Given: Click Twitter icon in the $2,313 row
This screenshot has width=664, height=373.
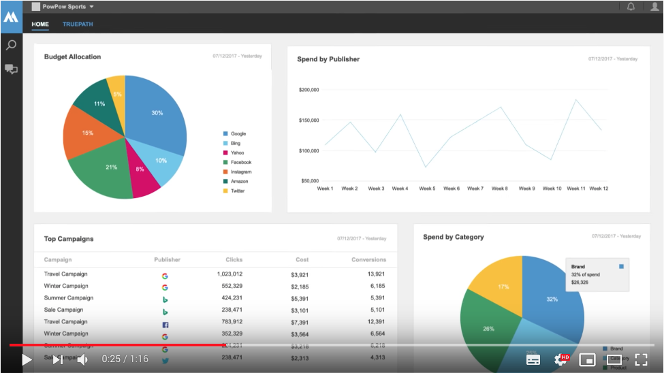Looking at the screenshot, I should [x=165, y=361].
